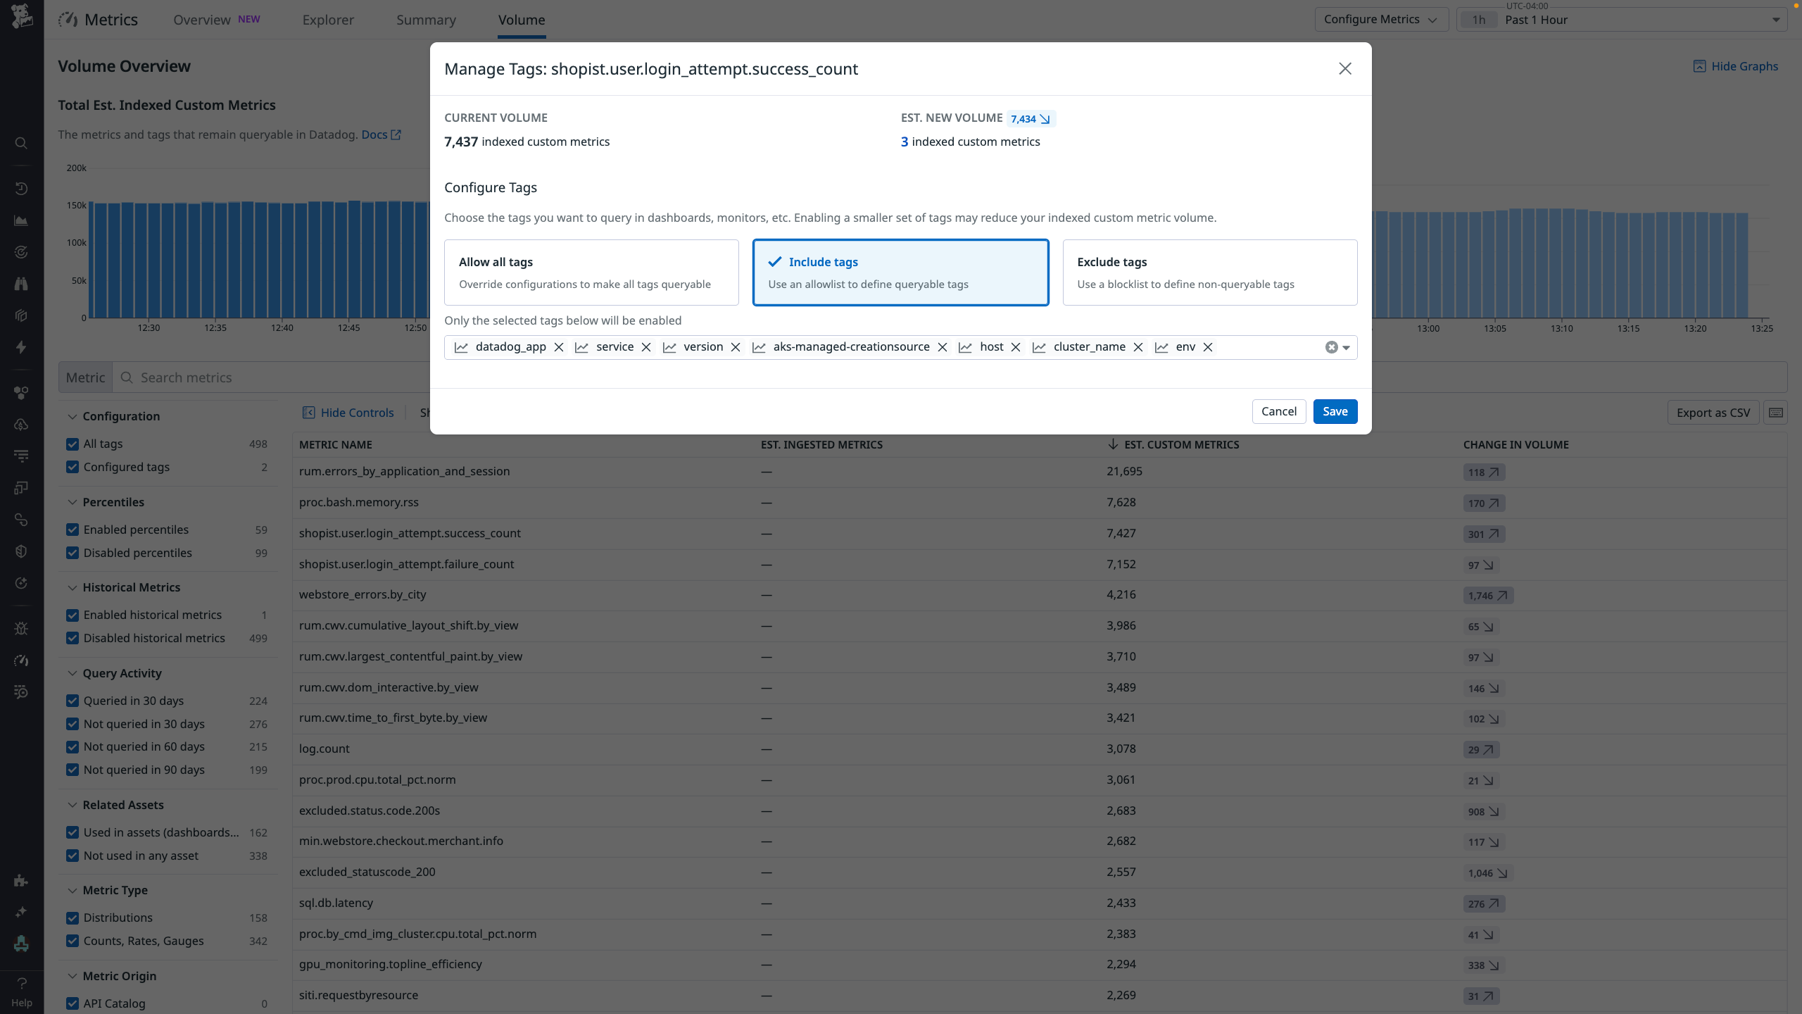Uncheck Enabled percentiles under Percentiles

tap(73, 530)
